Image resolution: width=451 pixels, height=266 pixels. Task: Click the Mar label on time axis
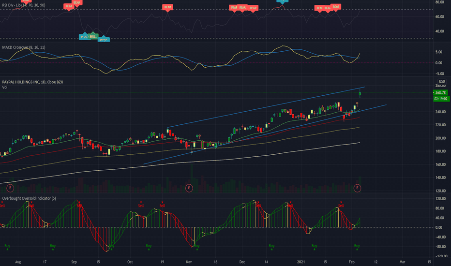[403, 262]
